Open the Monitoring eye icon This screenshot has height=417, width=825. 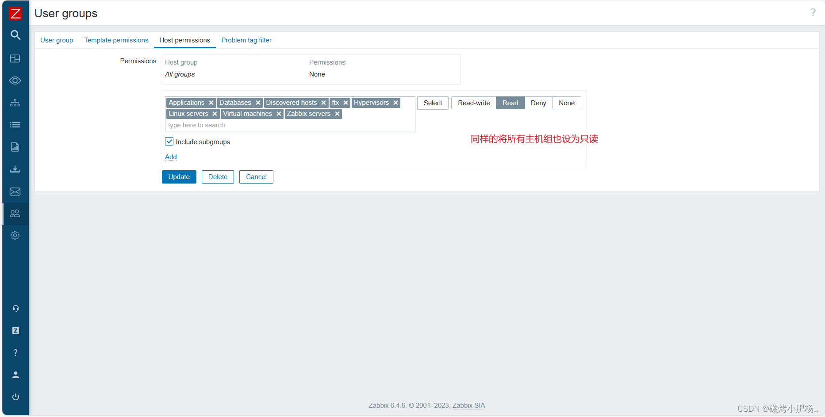pos(15,80)
